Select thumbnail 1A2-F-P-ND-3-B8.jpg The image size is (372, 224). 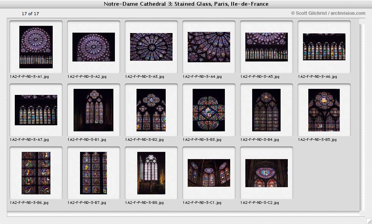click(151, 173)
